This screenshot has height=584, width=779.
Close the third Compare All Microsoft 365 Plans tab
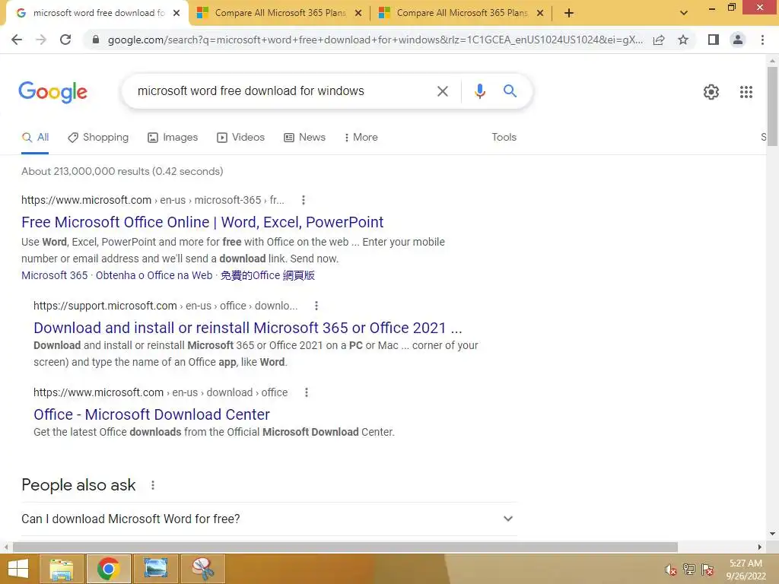540,13
